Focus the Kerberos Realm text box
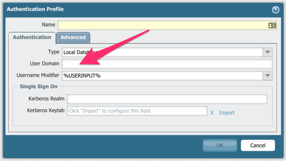This screenshot has width=286, height=161. (x=167, y=99)
